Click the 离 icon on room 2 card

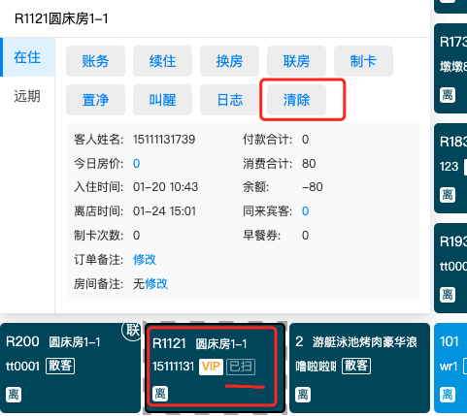[x=303, y=395]
